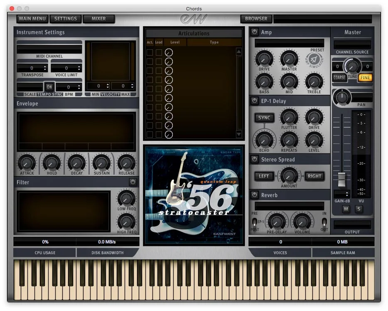Click the Stereo Spread LEFT button
This screenshot has height=311, width=388.
pyautogui.click(x=264, y=176)
